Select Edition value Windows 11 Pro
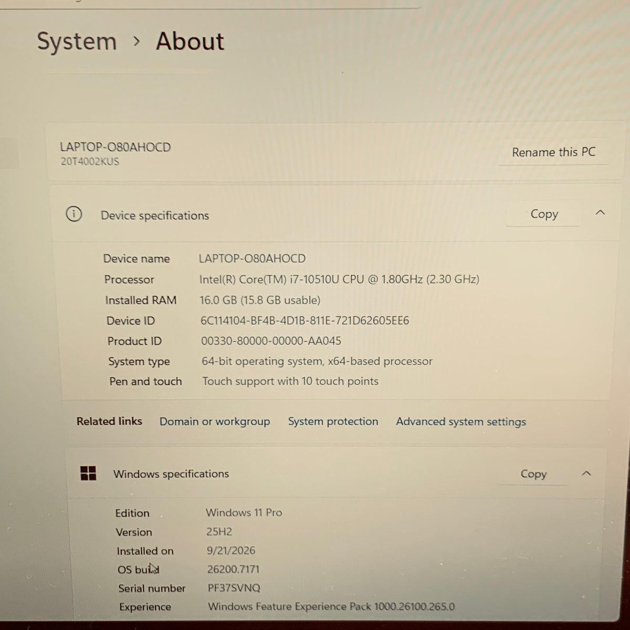 pos(244,512)
